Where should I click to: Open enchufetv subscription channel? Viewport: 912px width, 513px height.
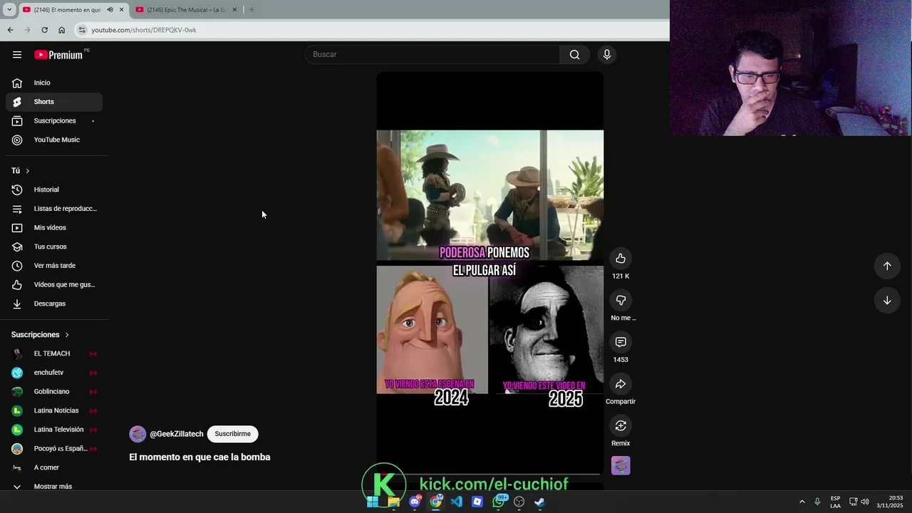(x=54, y=373)
